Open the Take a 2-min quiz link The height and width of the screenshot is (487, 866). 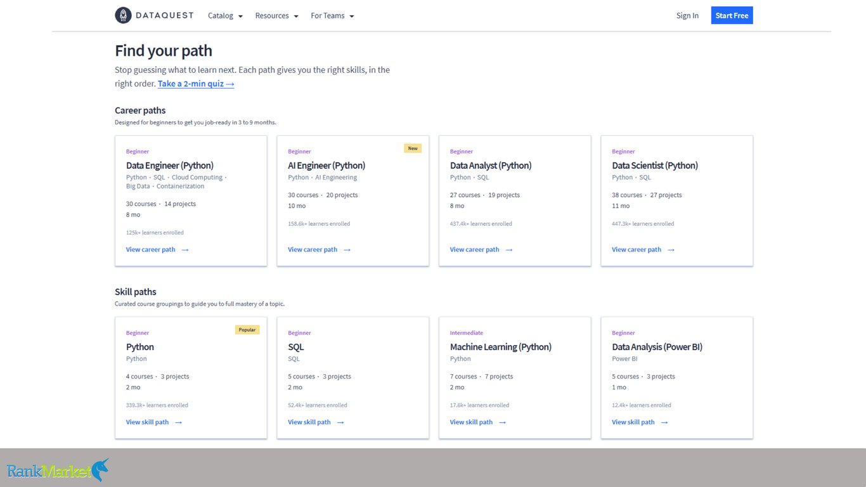point(196,84)
